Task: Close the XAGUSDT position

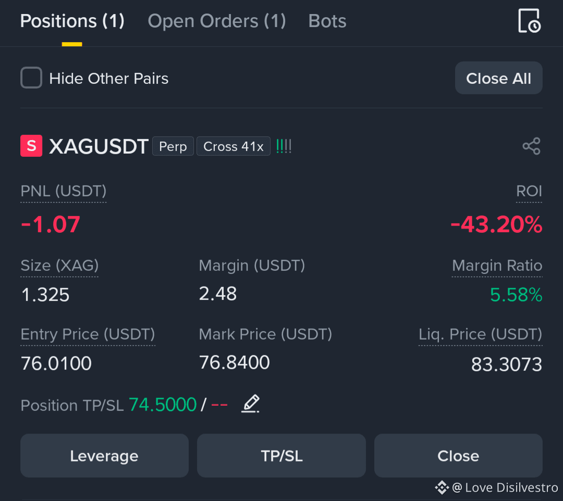Action: coord(458,456)
